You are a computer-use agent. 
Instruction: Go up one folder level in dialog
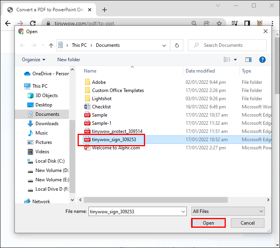51,45
